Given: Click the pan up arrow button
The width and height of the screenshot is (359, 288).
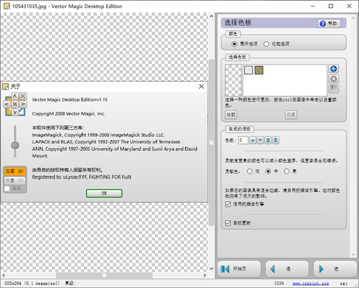Looking at the screenshot, I should [15, 96].
